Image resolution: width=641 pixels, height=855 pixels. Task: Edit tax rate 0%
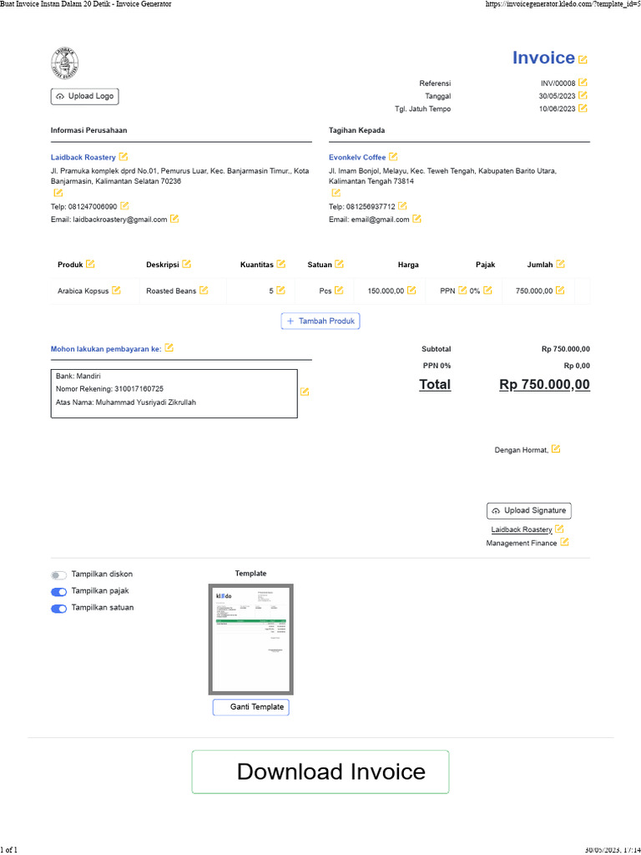tap(487, 290)
